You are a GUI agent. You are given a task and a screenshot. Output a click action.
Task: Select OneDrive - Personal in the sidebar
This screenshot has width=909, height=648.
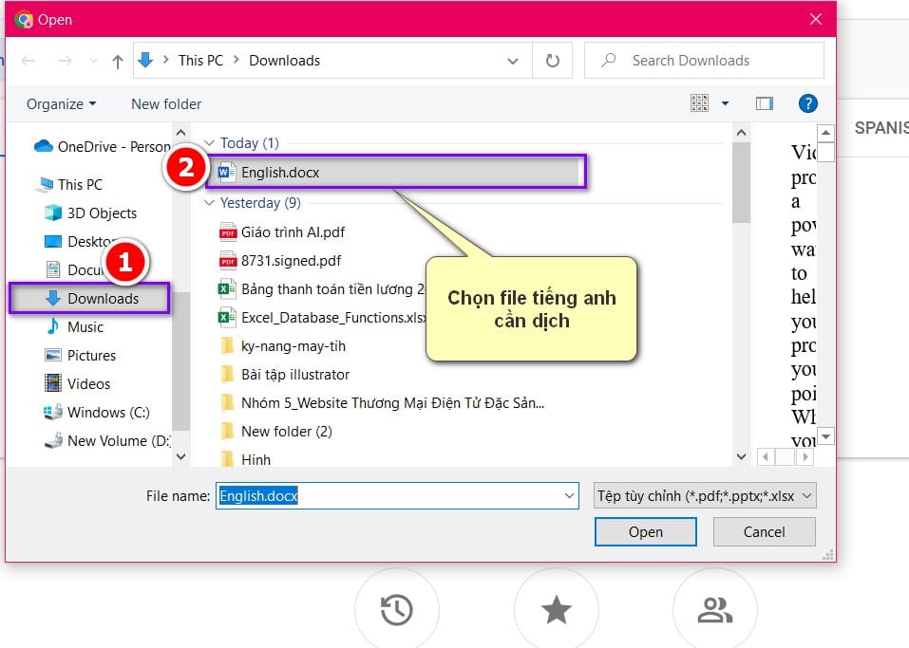pyautogui.click(x=102, y=146)
